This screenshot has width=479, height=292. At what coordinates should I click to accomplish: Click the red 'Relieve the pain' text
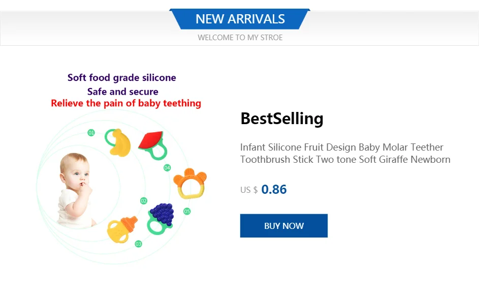[126, 103]
